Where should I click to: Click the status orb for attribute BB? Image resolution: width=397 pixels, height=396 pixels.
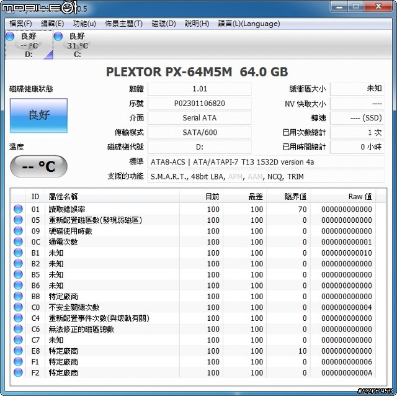(18, 296)
